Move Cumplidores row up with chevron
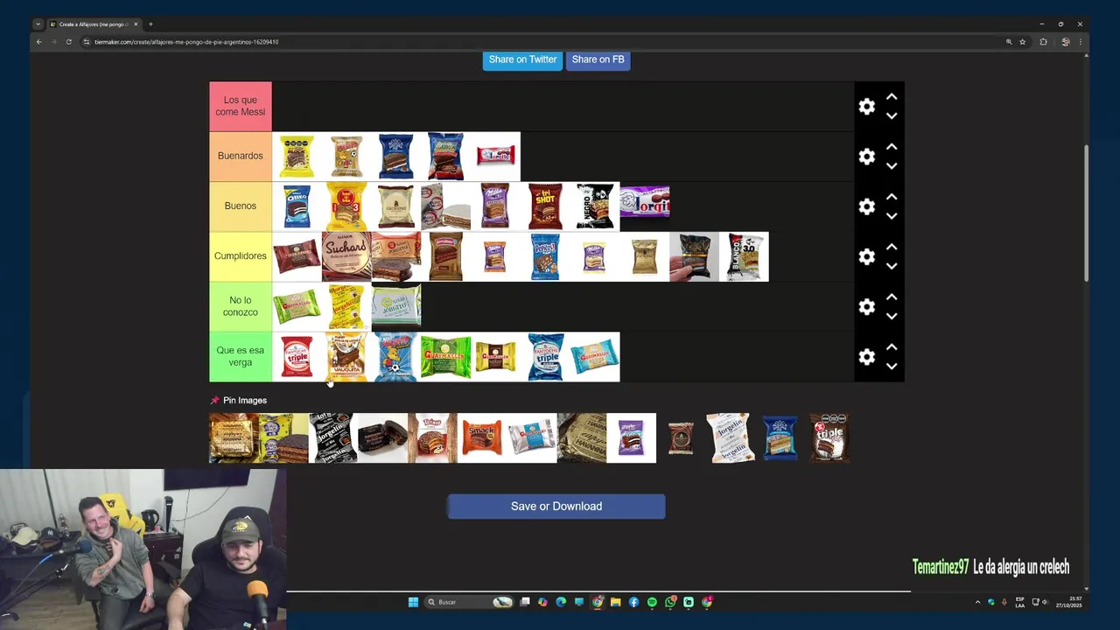 (x=891, y=247)
